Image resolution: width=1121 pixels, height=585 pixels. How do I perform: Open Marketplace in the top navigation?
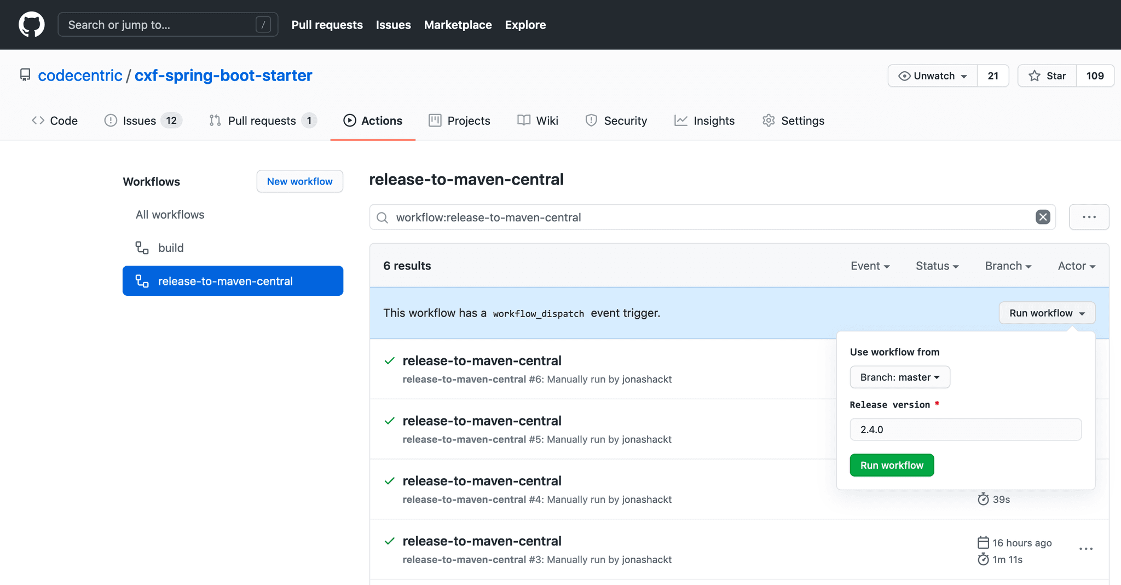[x=458, y=25]
